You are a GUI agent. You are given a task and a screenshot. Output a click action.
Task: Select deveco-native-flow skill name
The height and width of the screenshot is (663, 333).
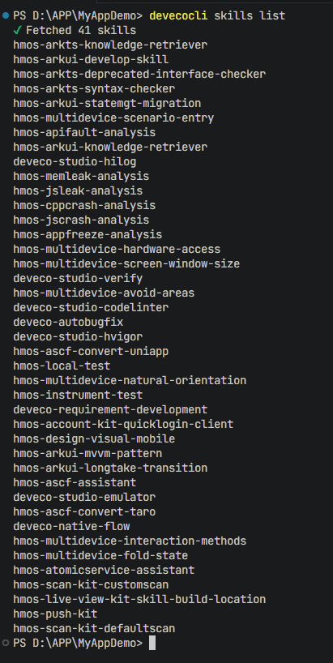(x=71, y=526)
